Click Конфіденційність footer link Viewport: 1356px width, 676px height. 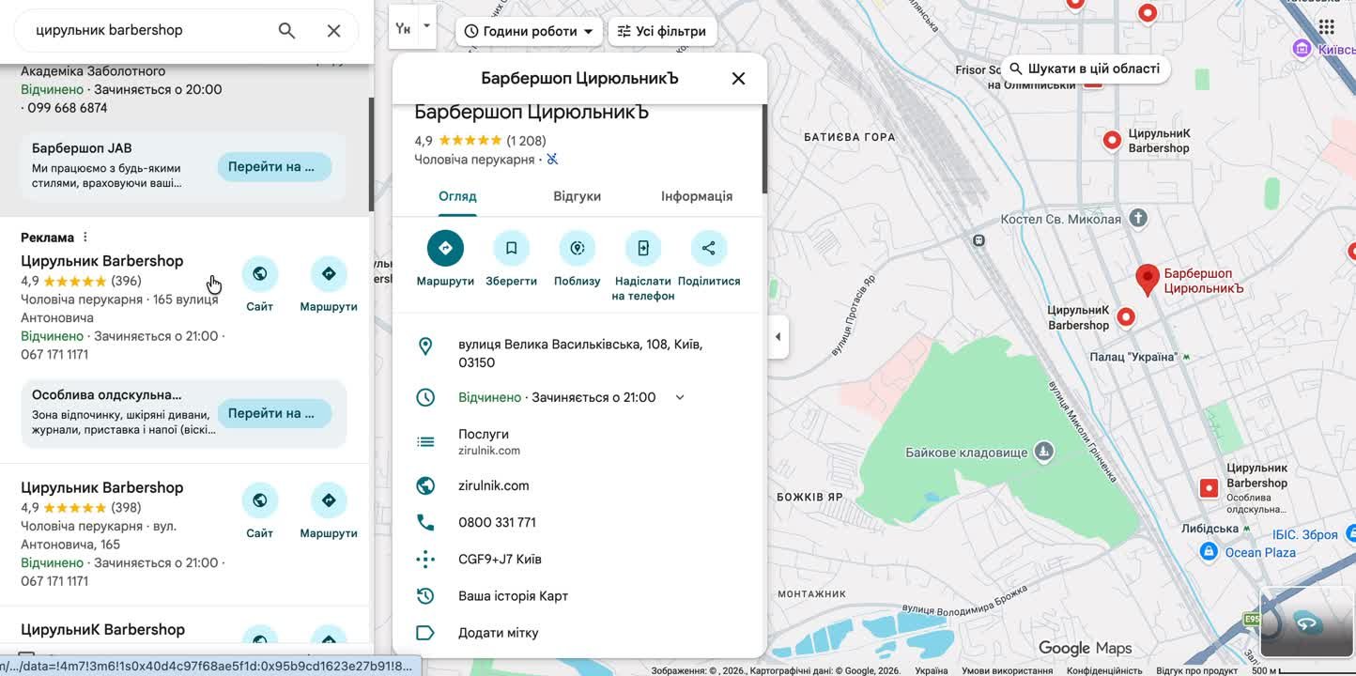click(1104, 670)
